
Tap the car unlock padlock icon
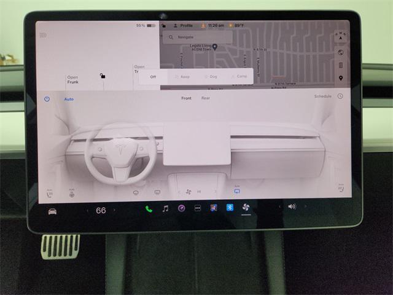pos(103,76)
